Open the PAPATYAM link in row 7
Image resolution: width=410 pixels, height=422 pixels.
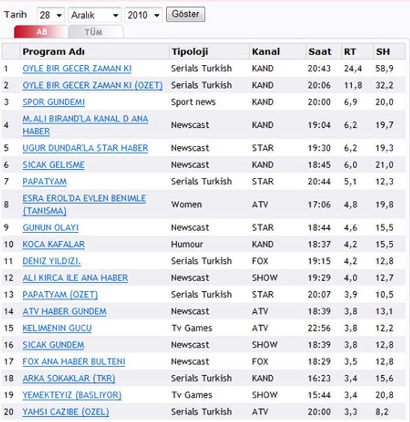click(x=45, y=182)
